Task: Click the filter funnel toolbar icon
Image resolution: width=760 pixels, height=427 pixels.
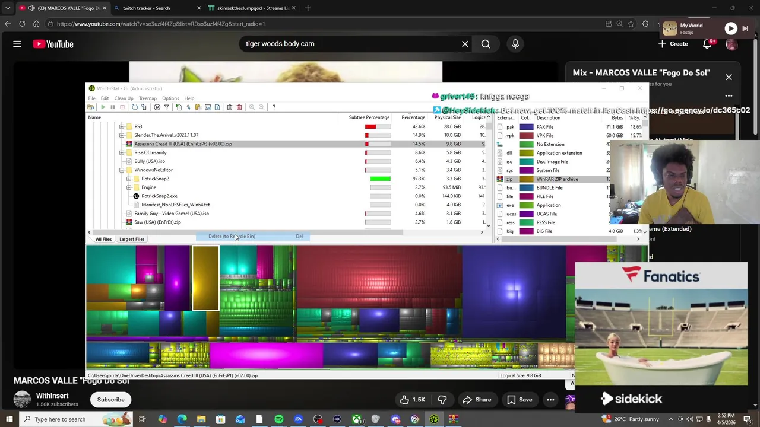Action: click(x=166, y=107)
